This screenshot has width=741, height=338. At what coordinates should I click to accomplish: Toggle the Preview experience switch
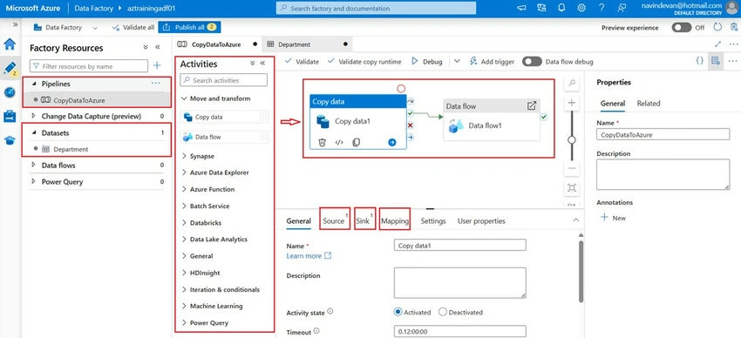point(682,27)
